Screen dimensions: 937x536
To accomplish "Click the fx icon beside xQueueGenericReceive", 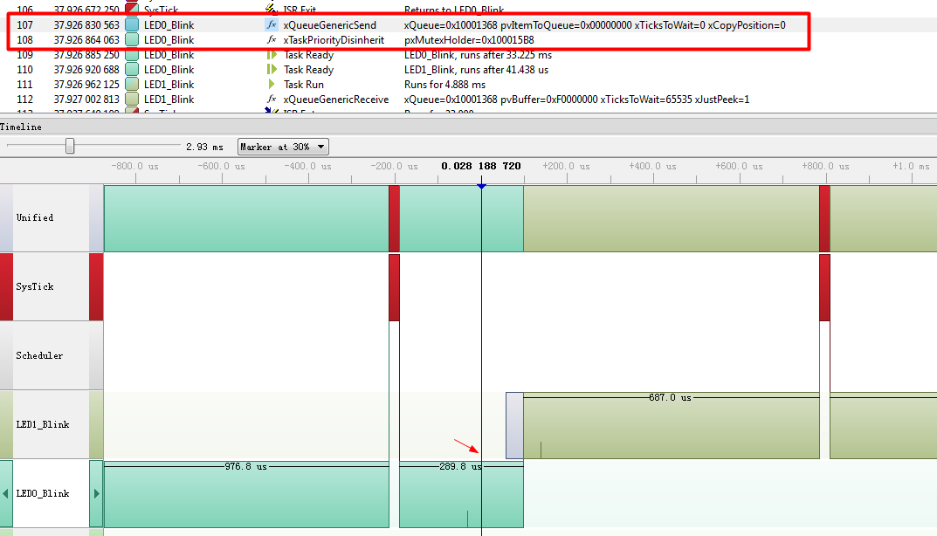I will pyautogui.click(x=271, y=99).
